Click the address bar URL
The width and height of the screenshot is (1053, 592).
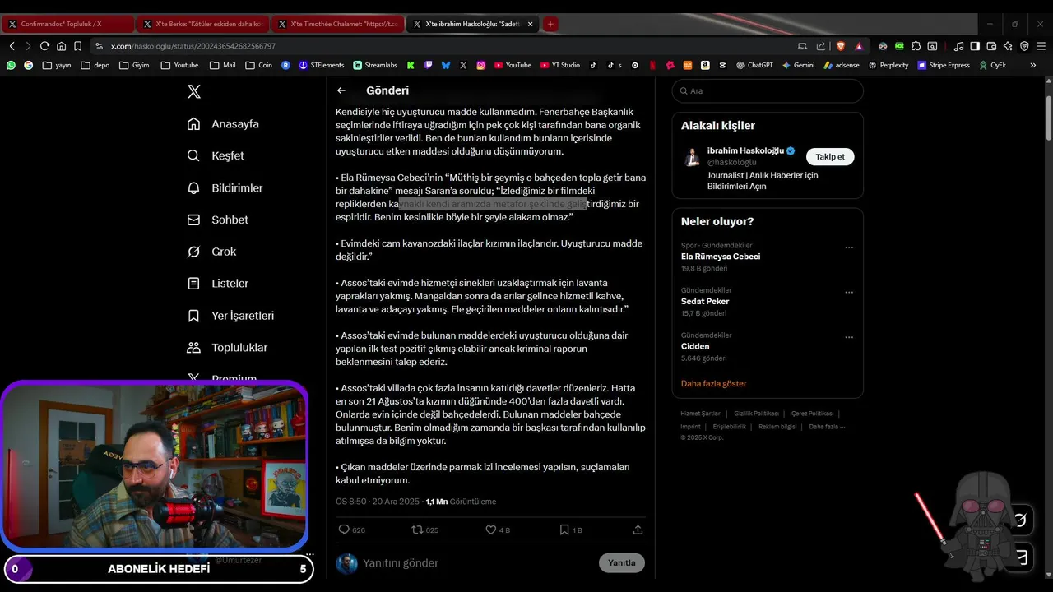click(193, 46)
